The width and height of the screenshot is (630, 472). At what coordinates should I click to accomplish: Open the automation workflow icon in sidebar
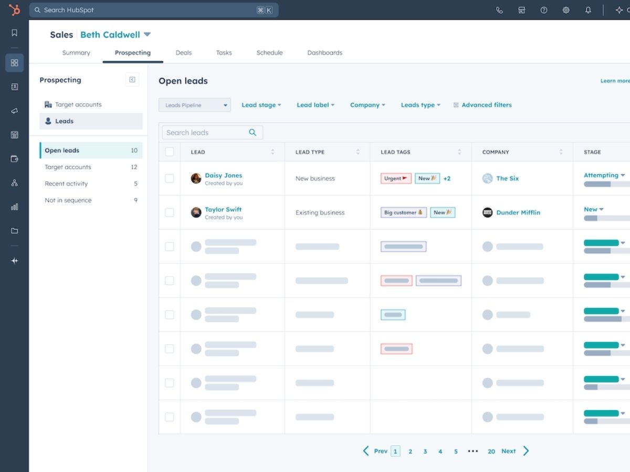(14, 183)
